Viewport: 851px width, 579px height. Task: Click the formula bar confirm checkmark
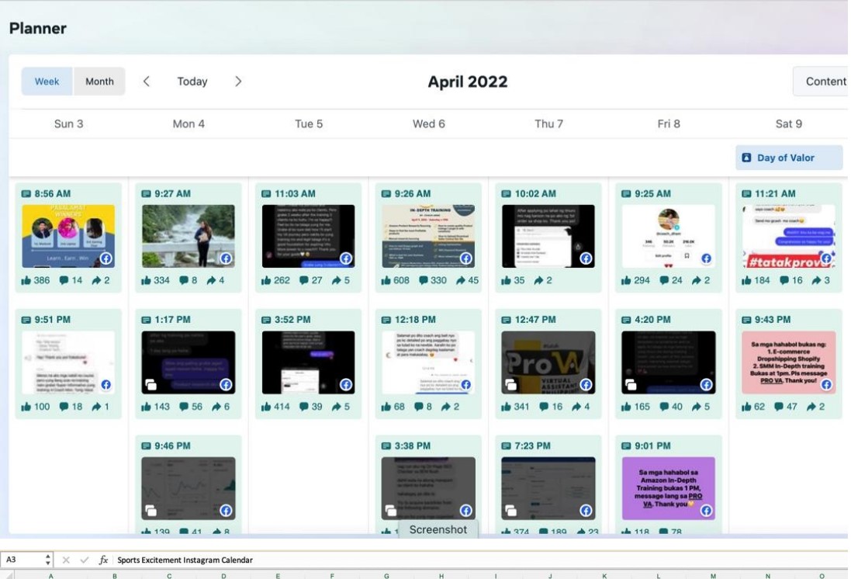click(84, 560)
